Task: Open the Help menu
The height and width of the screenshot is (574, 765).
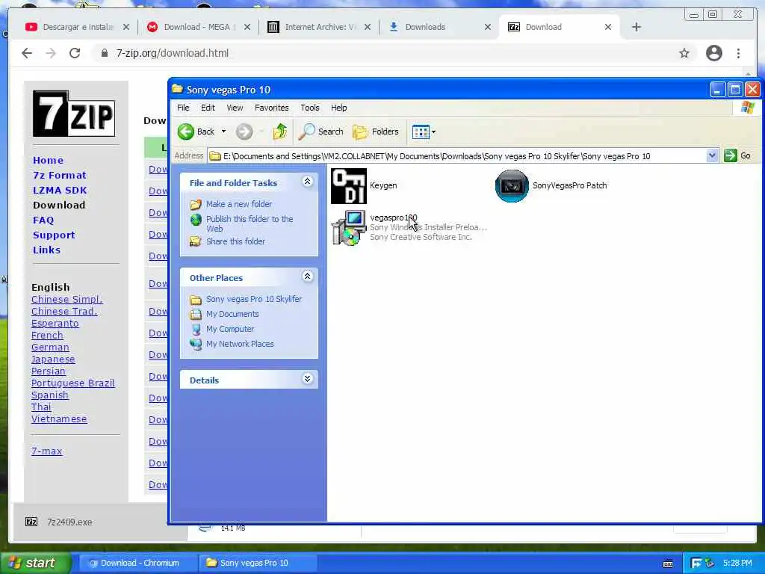Action: point(339,108)
